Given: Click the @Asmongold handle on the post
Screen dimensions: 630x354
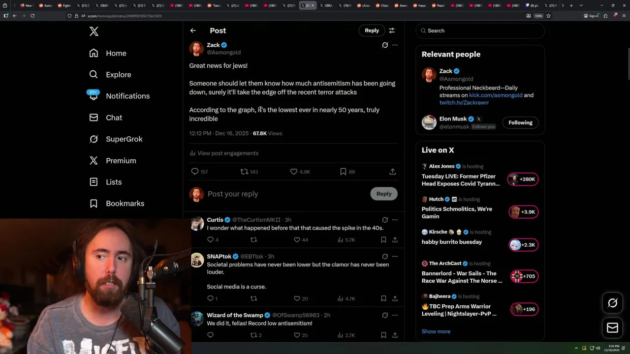Looking at the screenshot, I should tap(223, 53).
